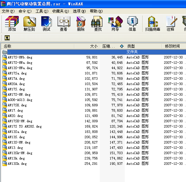Click the 文件夹 type label in the '..' row
Viewport: 186px width, 182px height.
tap(132, 52)
